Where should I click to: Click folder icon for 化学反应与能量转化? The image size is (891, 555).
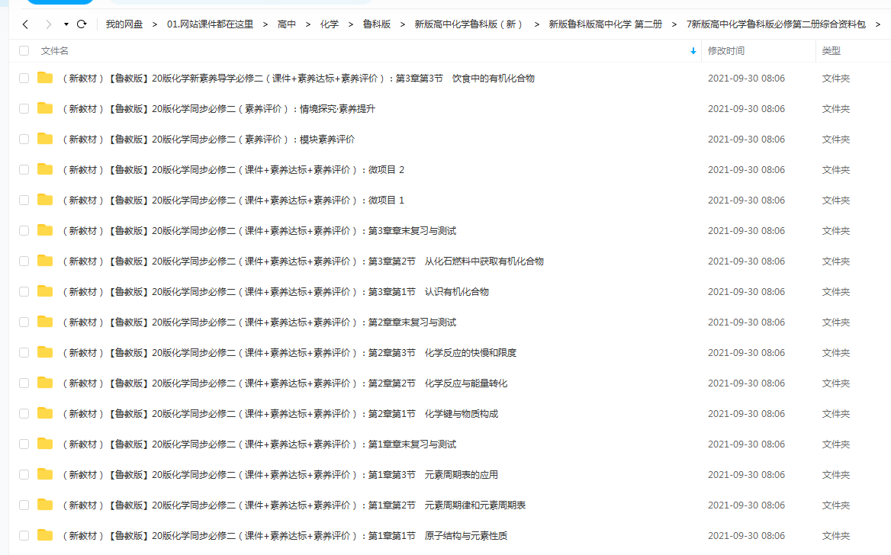point(45,382)
